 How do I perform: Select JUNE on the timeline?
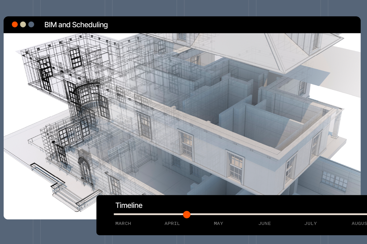point(265,224)
